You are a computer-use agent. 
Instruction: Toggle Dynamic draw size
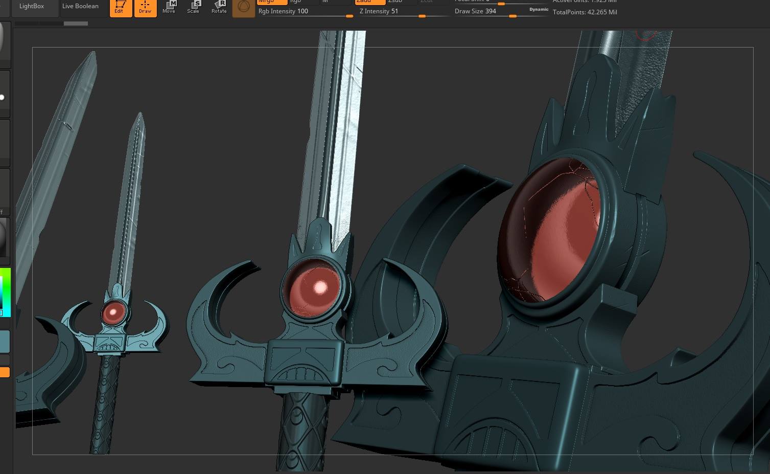[x=539, y=10]
